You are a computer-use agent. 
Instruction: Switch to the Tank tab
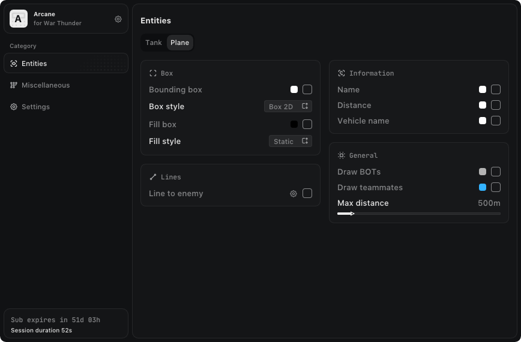tap(154, 43)
